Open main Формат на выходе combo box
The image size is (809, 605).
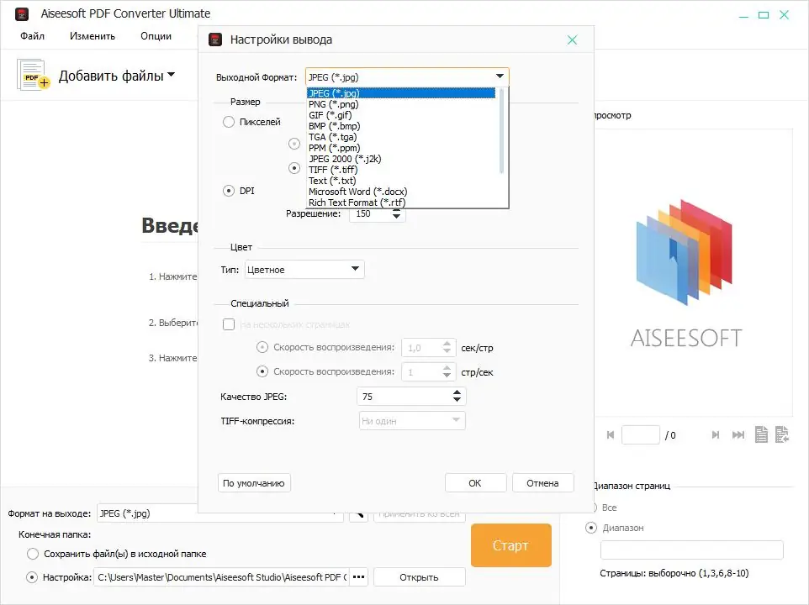click(x=220, y=513)
